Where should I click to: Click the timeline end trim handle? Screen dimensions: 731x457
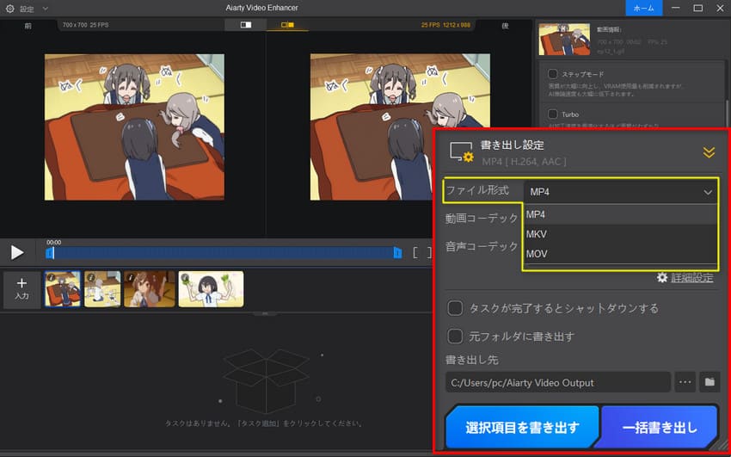coord(397,253)
